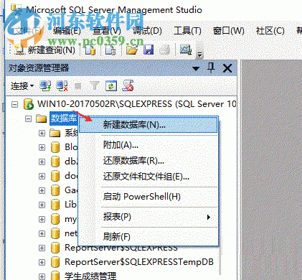Open the 编辑(E) menu
The image size is (302, 280).
click(67, 31)
